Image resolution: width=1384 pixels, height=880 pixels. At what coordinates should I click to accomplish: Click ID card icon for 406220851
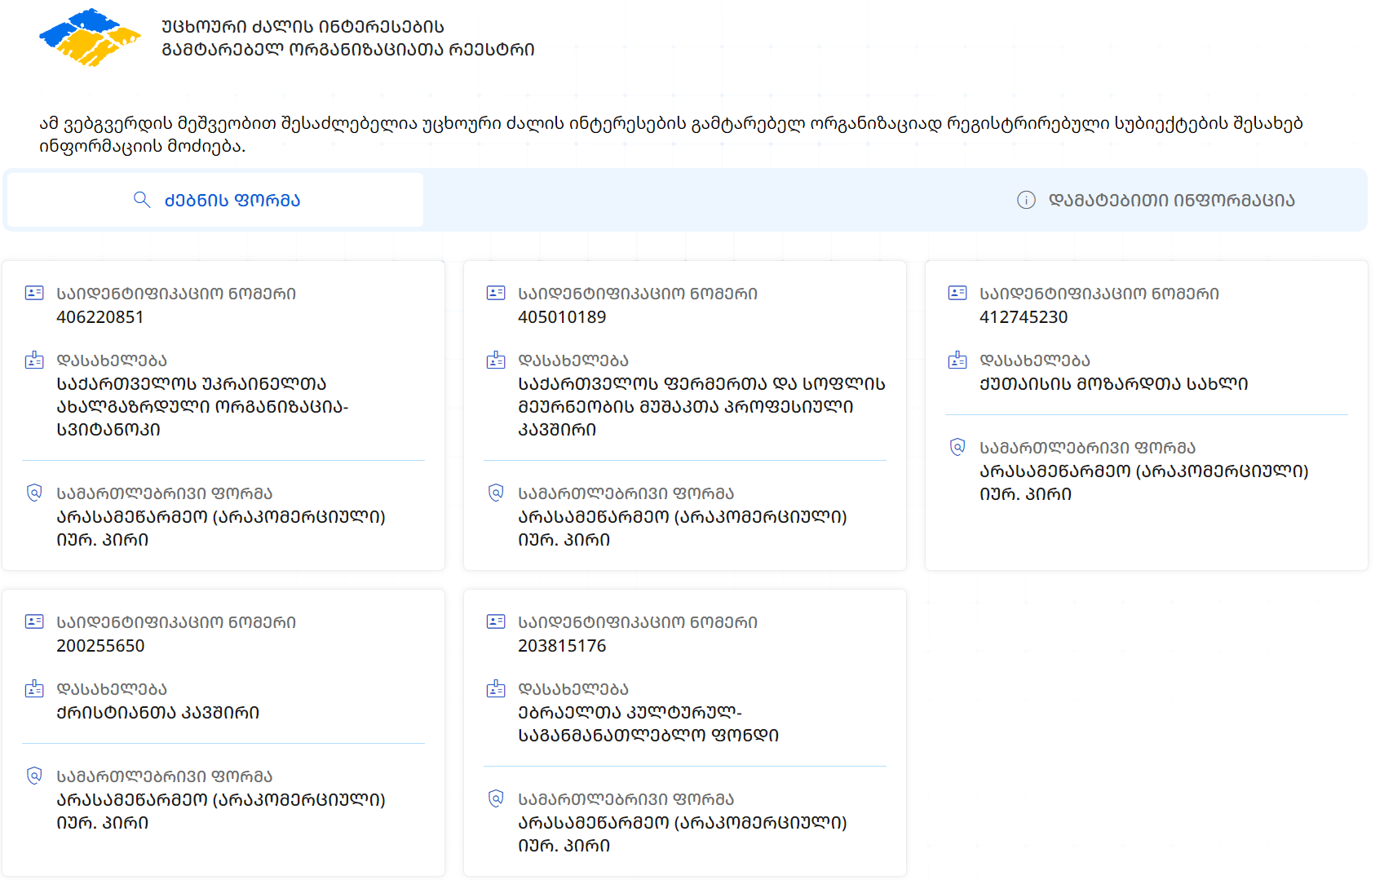pos(34,293)
